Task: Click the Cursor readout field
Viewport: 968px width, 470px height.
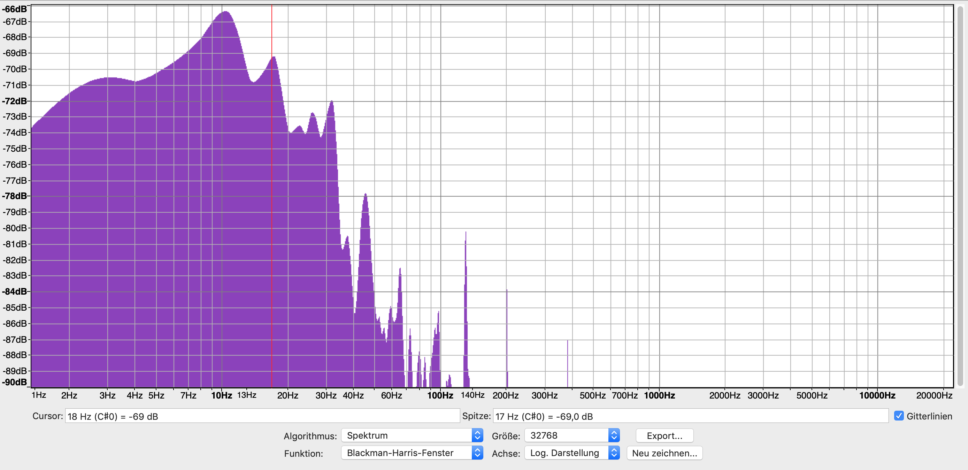Action: point(262,416)
